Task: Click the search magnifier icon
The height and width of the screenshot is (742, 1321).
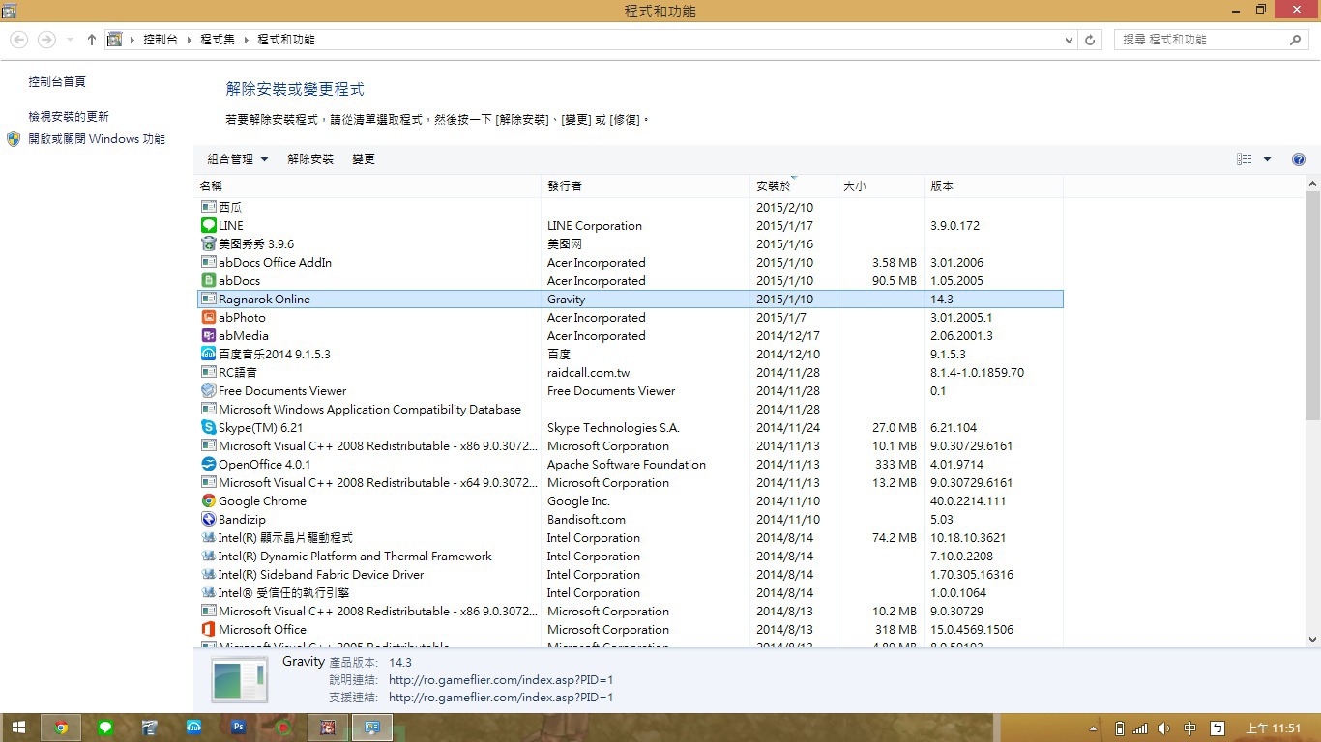Action: click(1297, 40)
